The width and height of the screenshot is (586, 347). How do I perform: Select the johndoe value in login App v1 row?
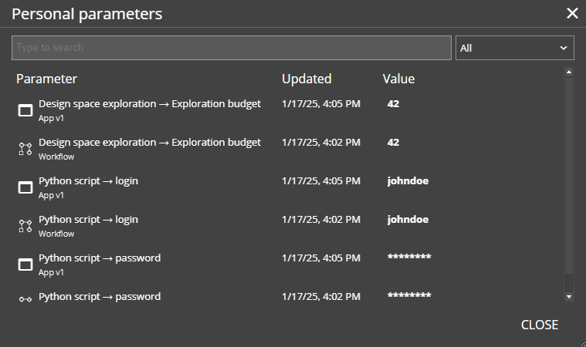pos(408,181)
